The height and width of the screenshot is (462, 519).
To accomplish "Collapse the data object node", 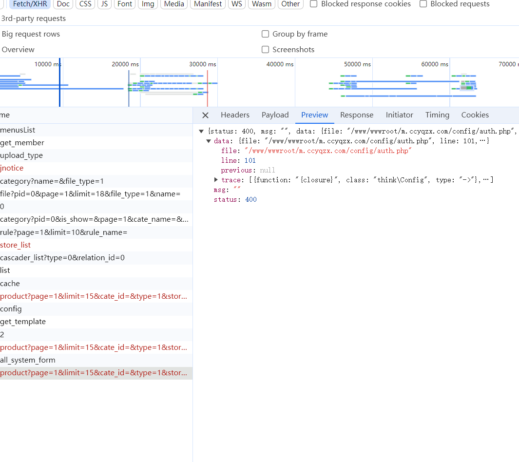I will (x=209, y=141).
